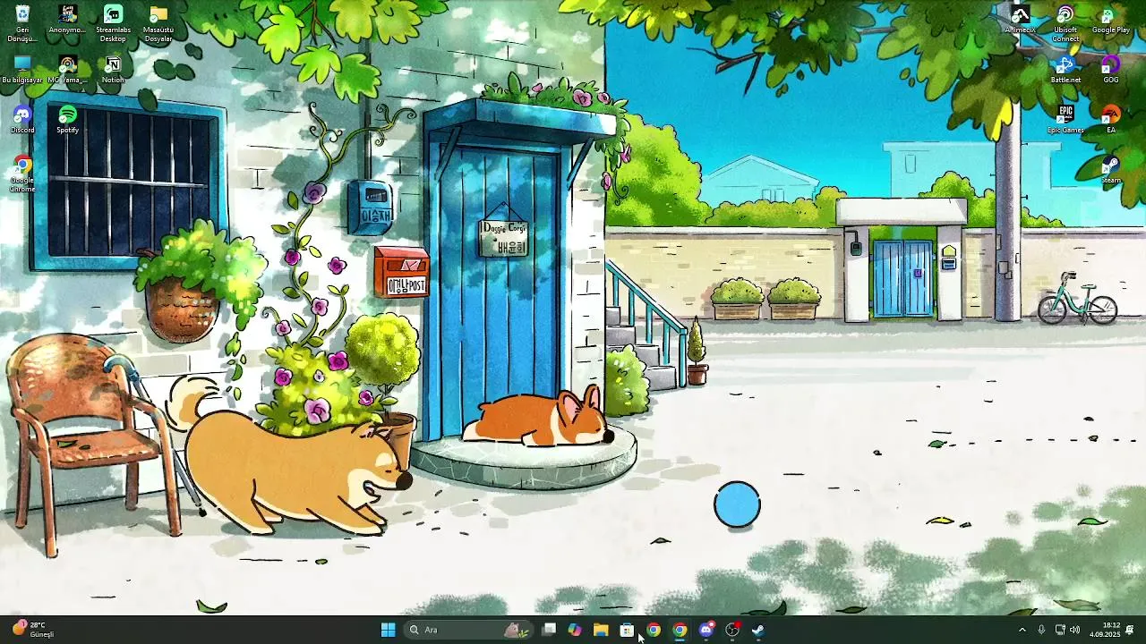Select the Battle.net desktop shortcut
Image resolution: width=1146 pixels, height=644 pixels.
(1065, 70)
